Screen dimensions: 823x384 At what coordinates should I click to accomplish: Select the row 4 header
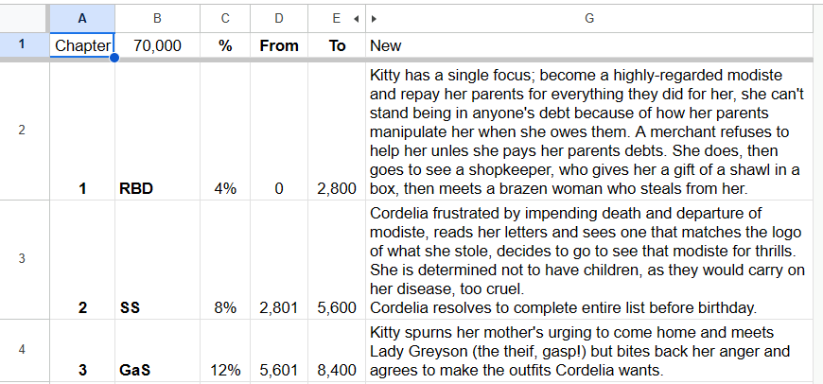tap(22, 349)
